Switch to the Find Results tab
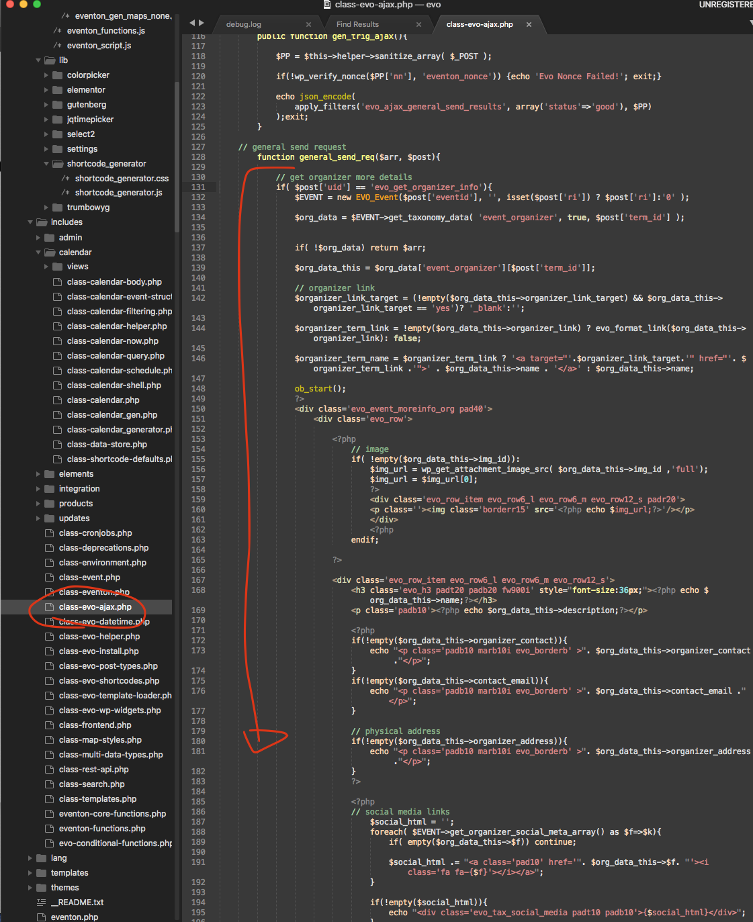 (x=357, y=25)
